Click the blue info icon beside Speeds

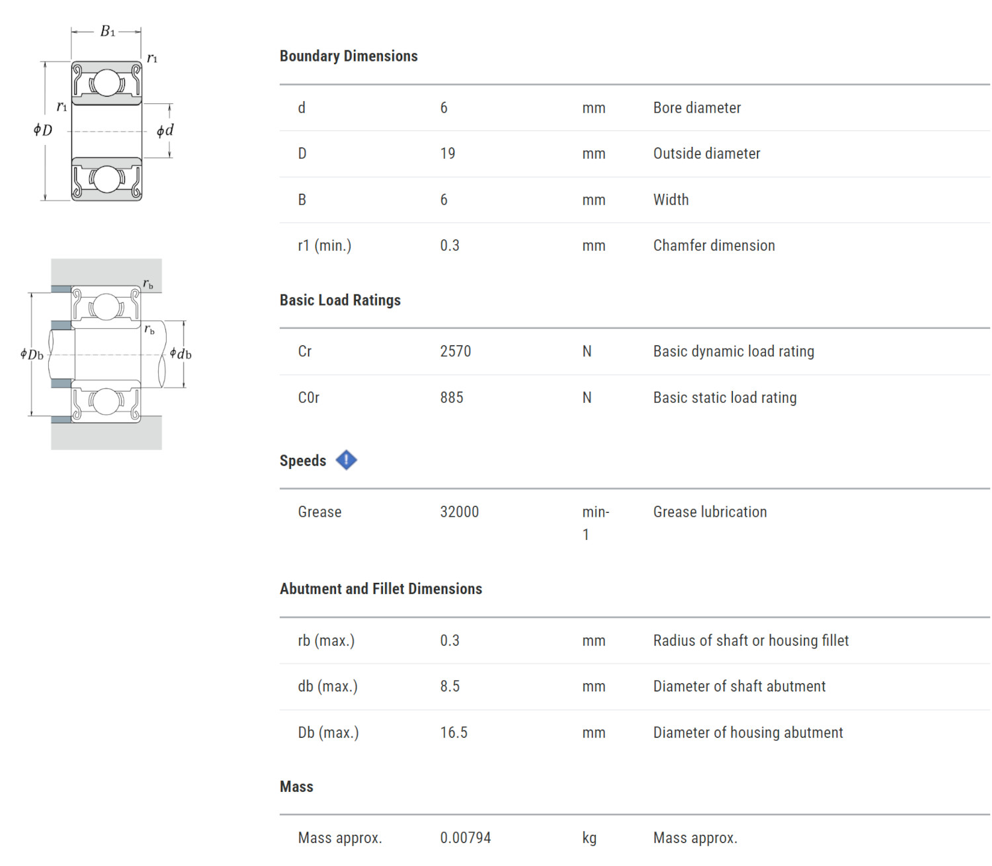click(x=346, y=460)
